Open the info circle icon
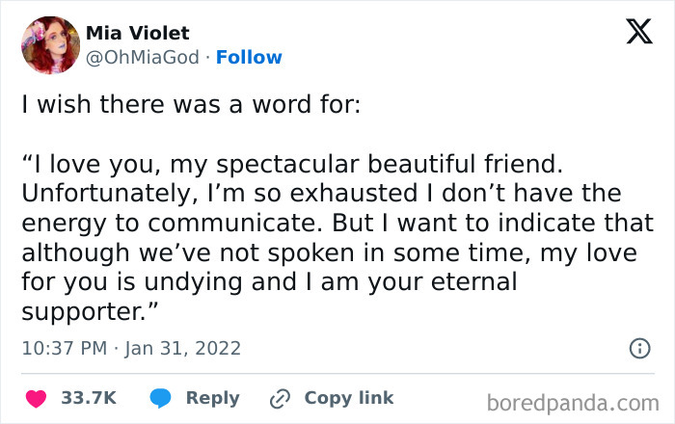675x424 pixels. (x=638, y=349)
